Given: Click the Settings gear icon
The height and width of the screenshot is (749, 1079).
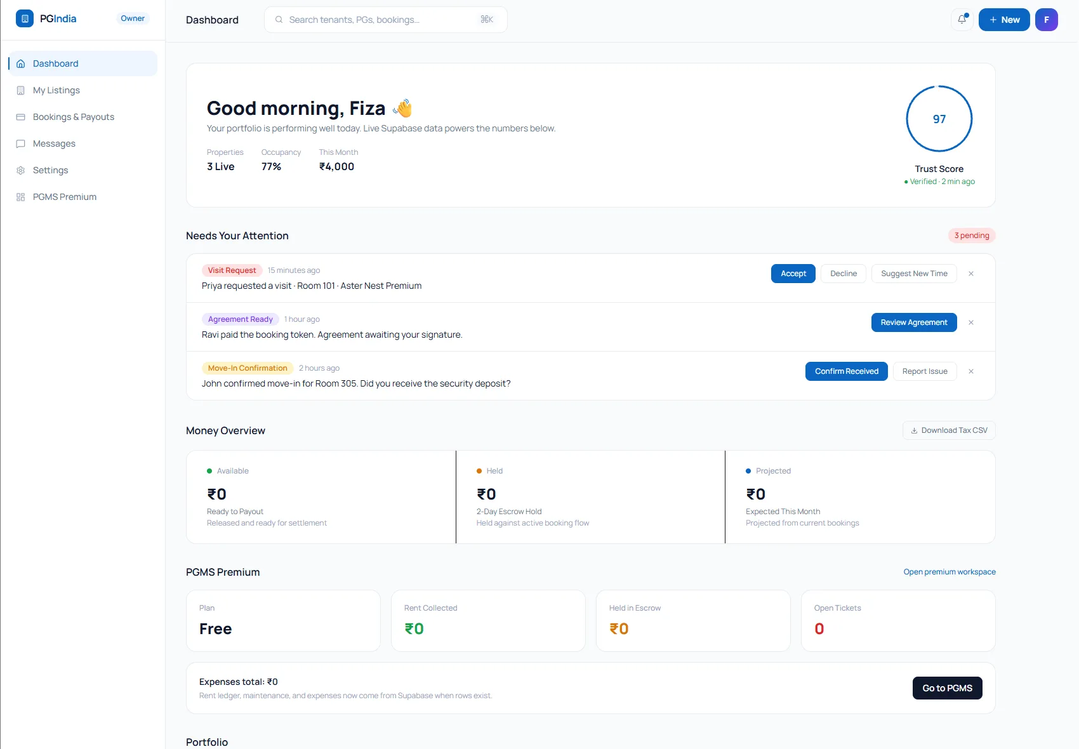Looking at the screenshot, I should coord(21,170).
